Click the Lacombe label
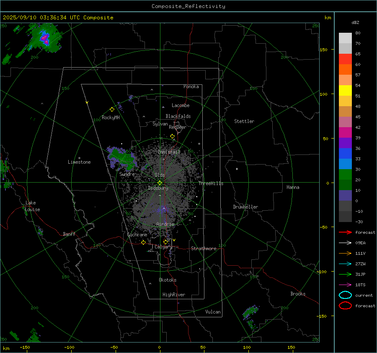 [x=181, y=105]
